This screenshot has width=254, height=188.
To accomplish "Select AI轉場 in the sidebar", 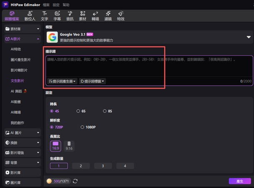I will coord(16,112).
